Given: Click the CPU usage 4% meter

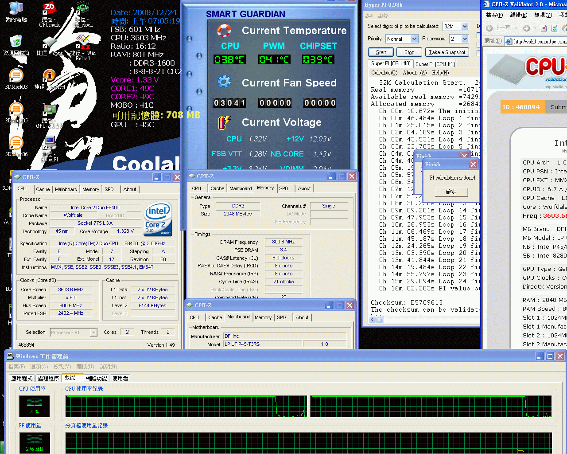Looking at the screenshot, I should [34, 405].
